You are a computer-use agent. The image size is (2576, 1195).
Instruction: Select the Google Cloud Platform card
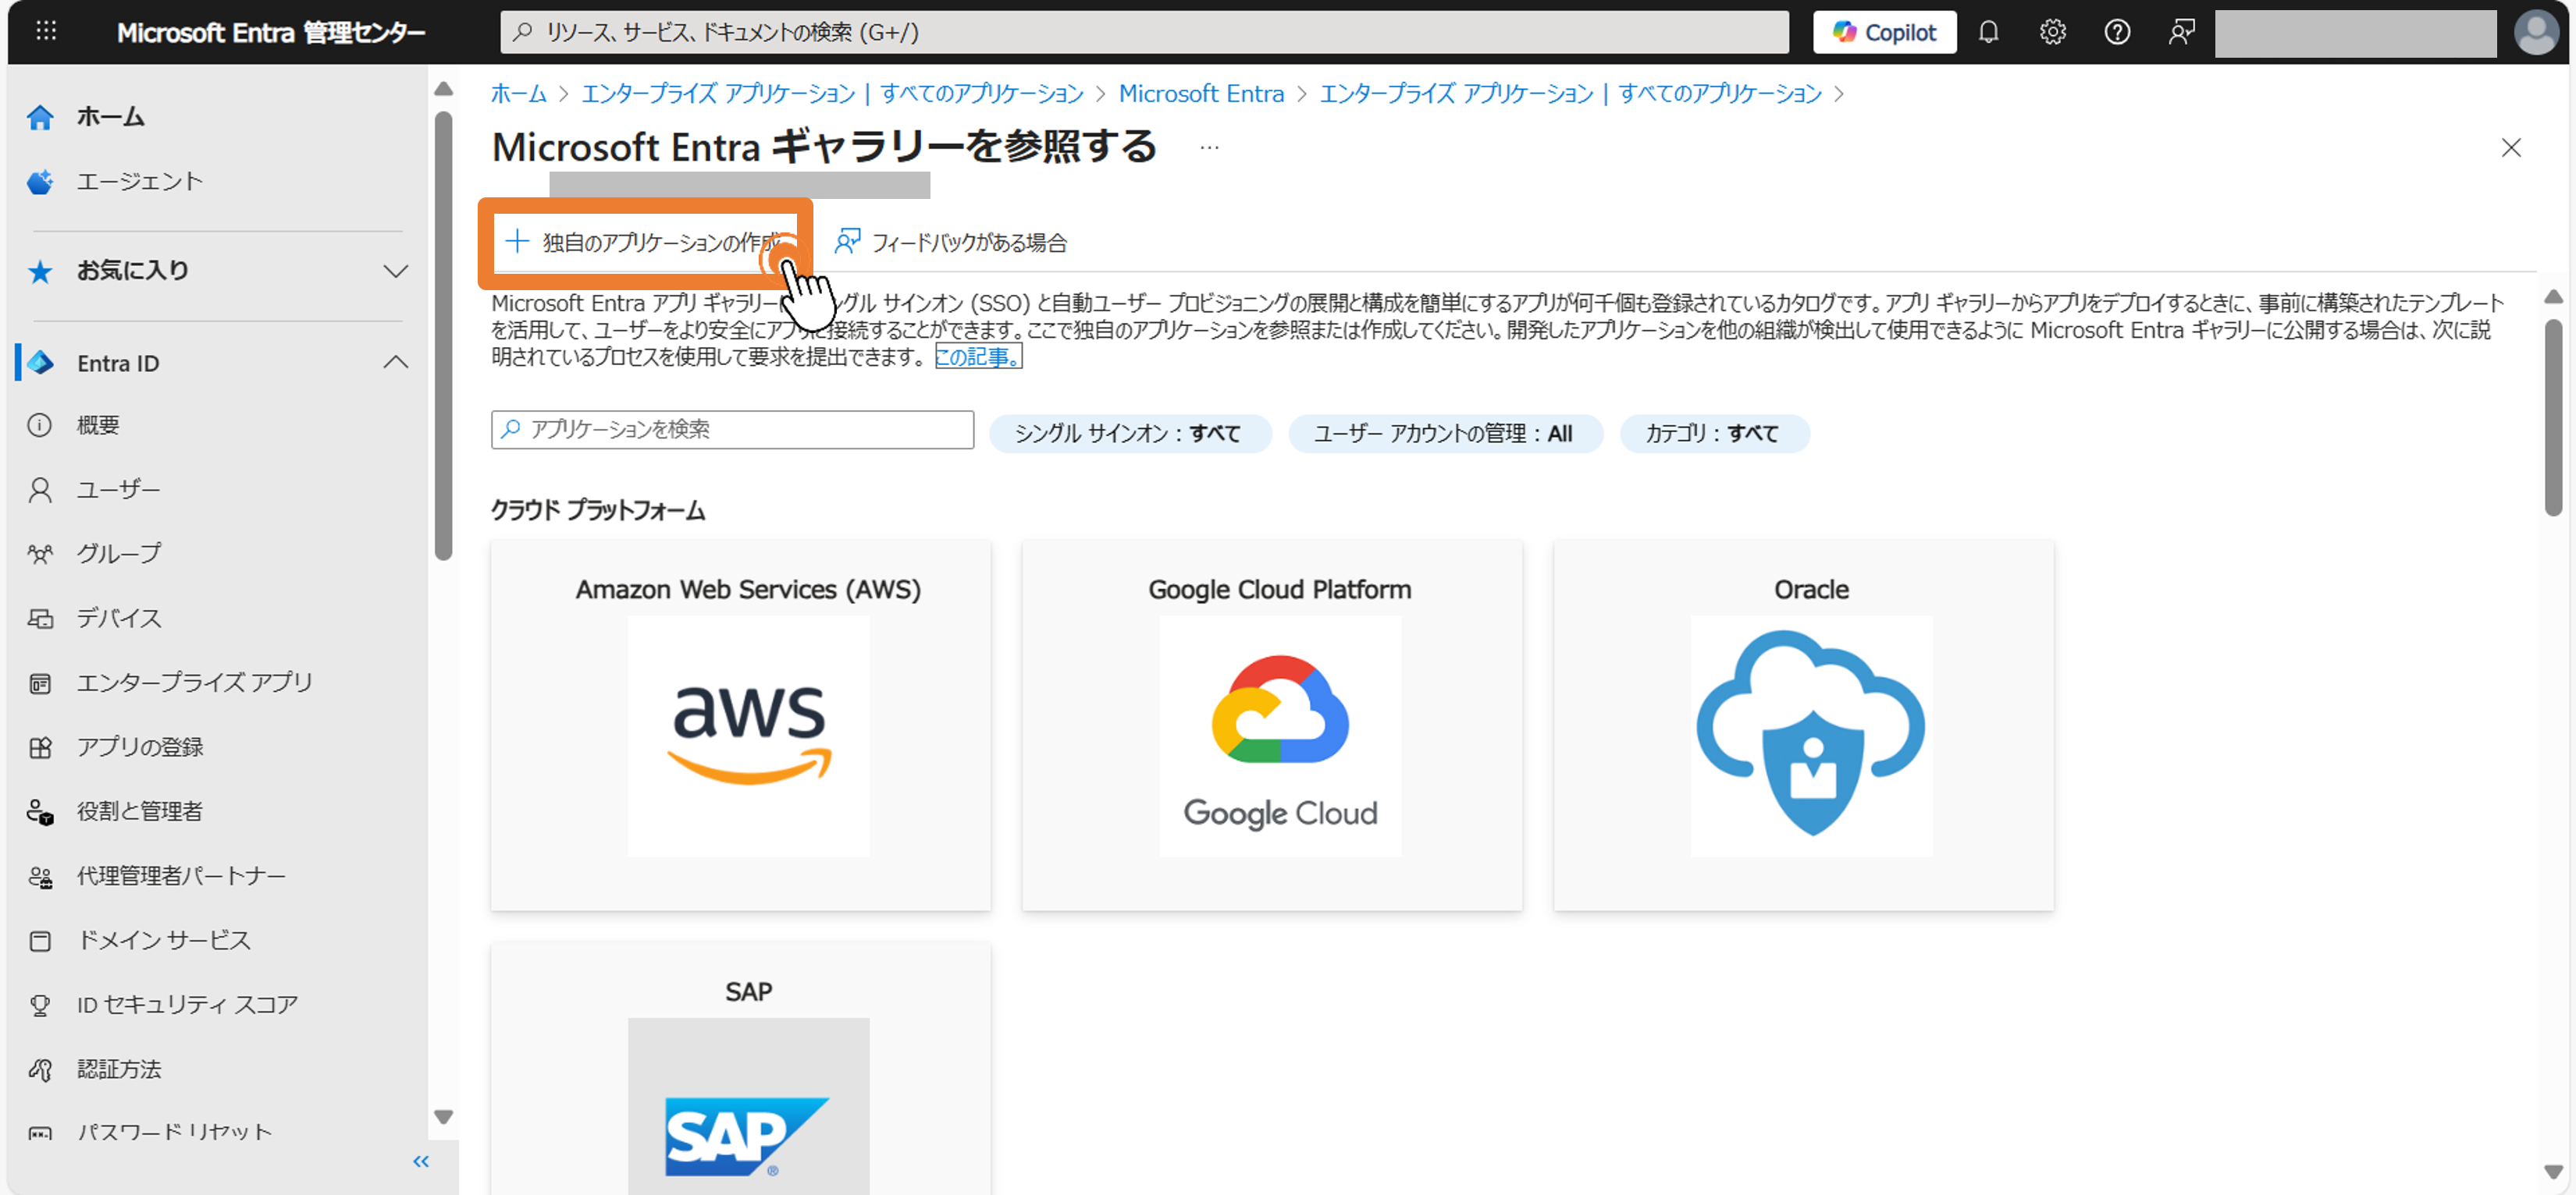[x=1272, y=725]
